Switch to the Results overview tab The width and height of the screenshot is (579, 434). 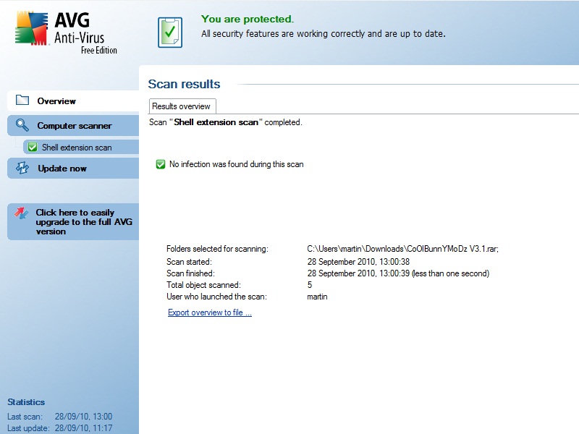[x=182, y=106]
